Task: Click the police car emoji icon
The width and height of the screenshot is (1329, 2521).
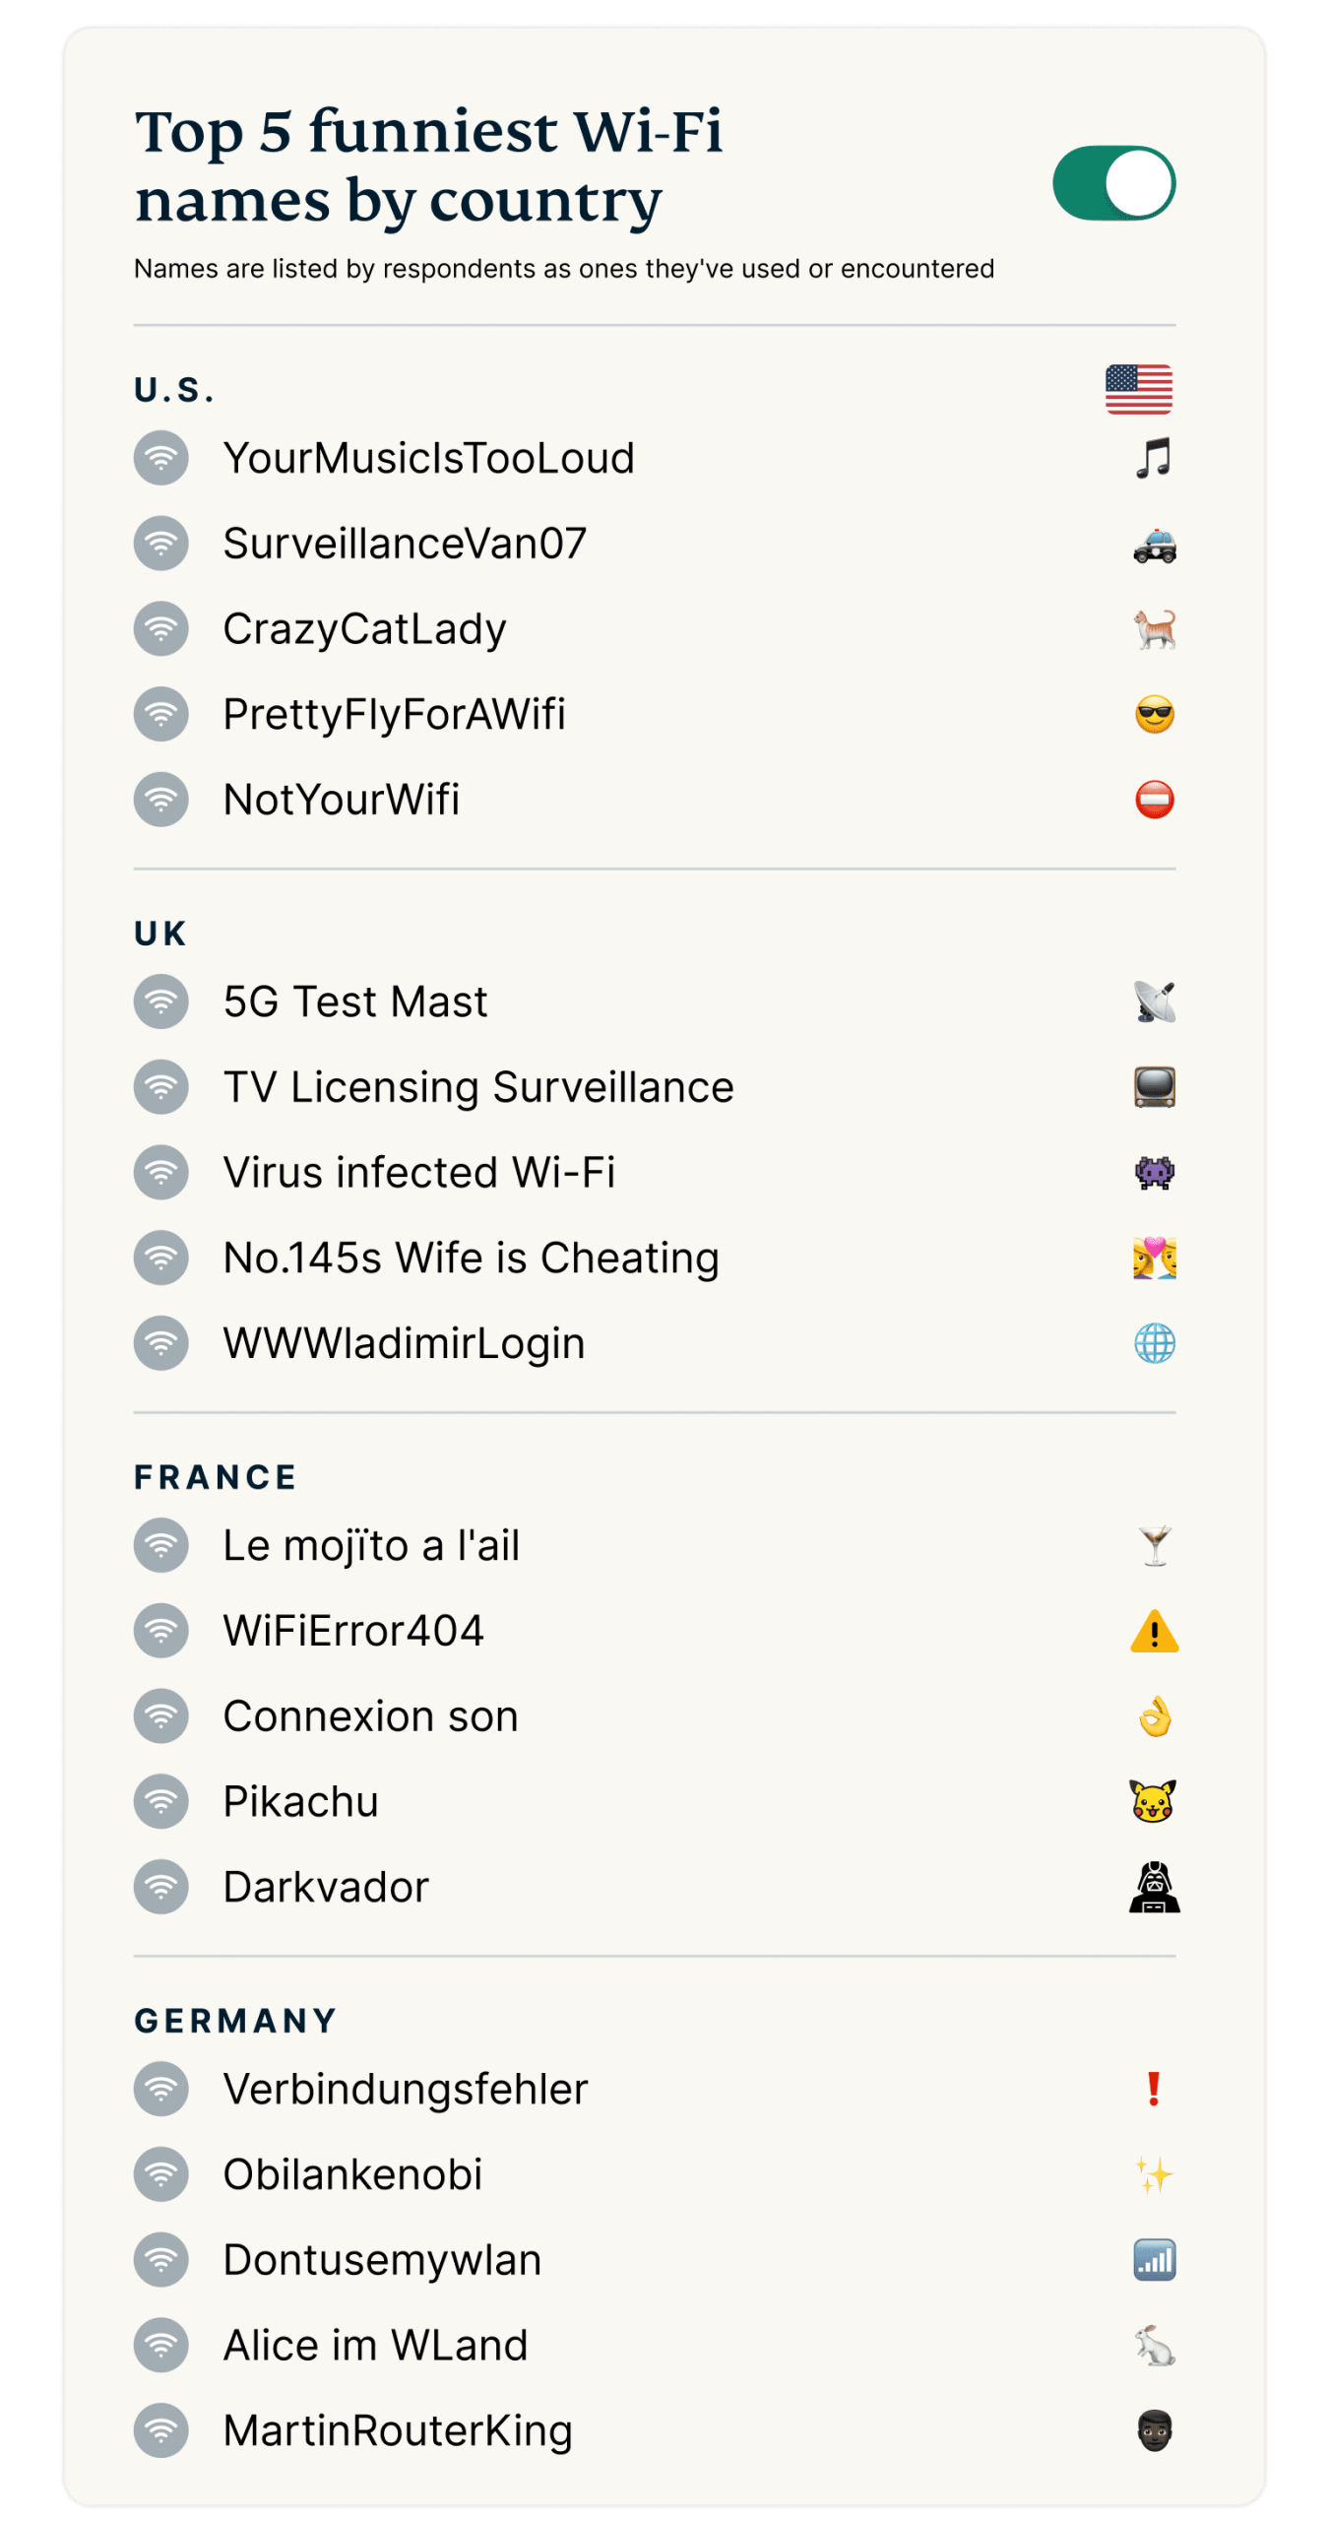Action: (x=1154, y=544)
